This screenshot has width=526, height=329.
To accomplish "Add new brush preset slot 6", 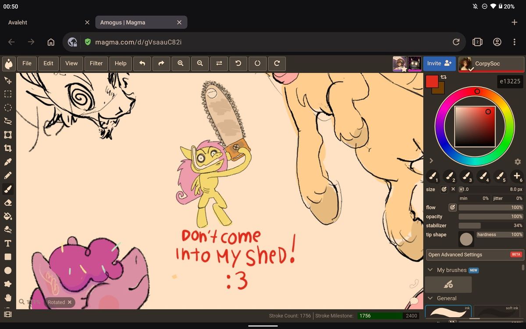I will [x=517, y=177].
